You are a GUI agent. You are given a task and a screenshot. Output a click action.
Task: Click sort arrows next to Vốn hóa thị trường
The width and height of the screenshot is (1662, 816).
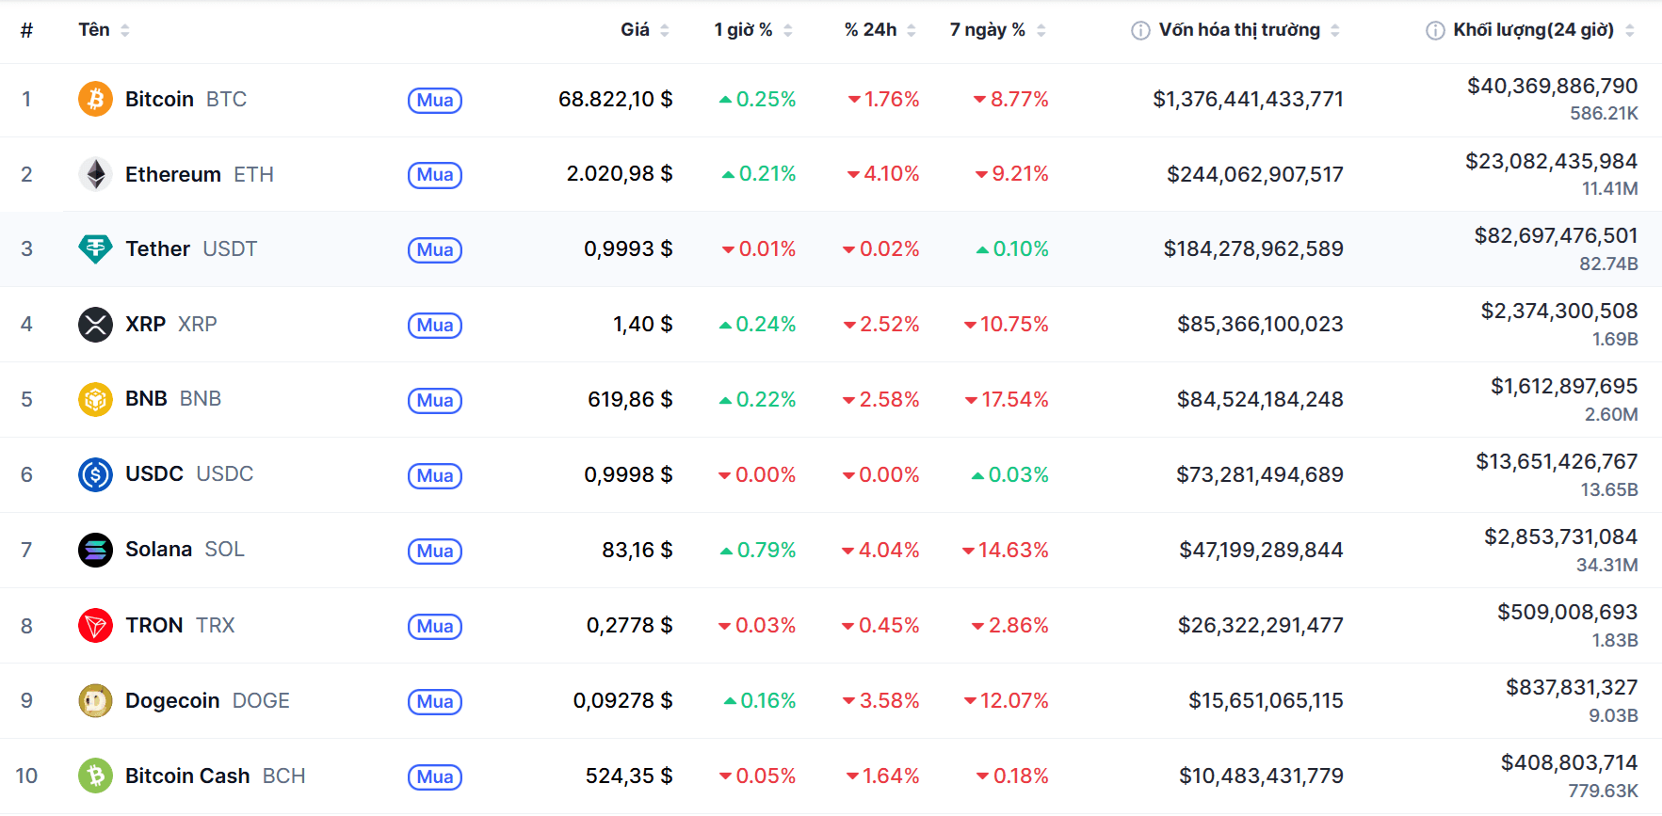coord(1335,31)
